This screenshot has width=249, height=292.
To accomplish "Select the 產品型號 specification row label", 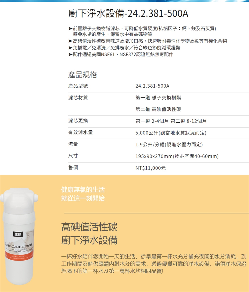I will pyautogui.click(x=78, y=86).
